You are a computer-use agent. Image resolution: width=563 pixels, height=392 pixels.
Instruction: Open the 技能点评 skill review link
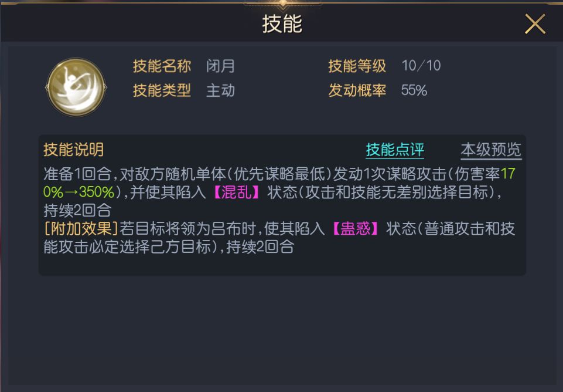coord(394,148)
